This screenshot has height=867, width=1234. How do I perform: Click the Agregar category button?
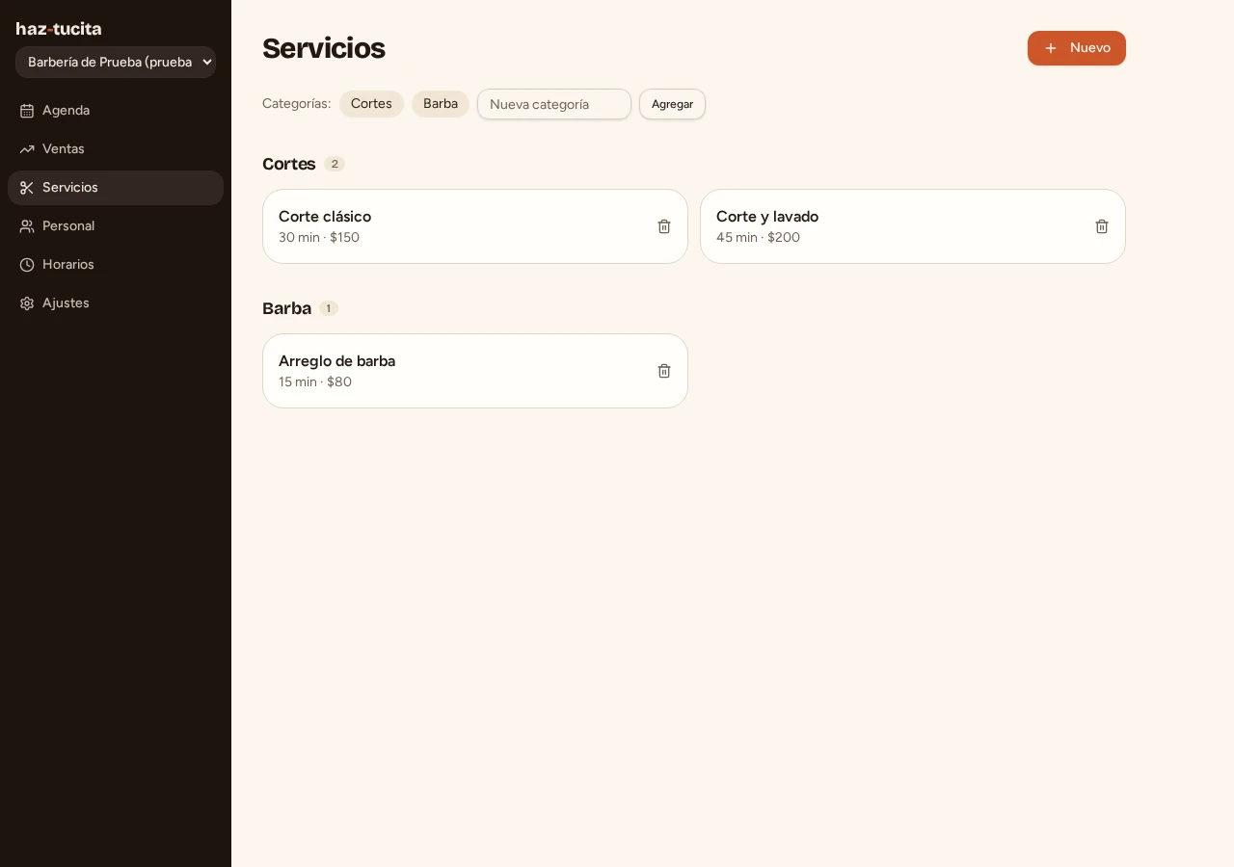[x=672, y=104]
